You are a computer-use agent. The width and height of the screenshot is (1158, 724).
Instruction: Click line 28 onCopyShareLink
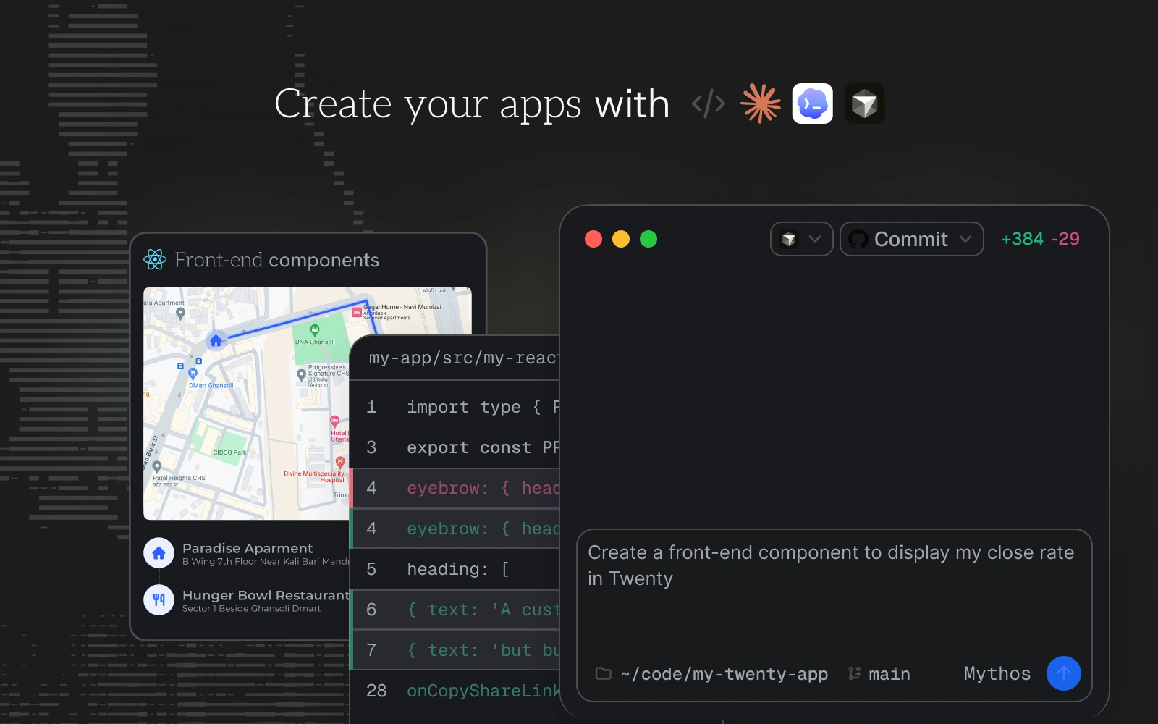[455, 691]
